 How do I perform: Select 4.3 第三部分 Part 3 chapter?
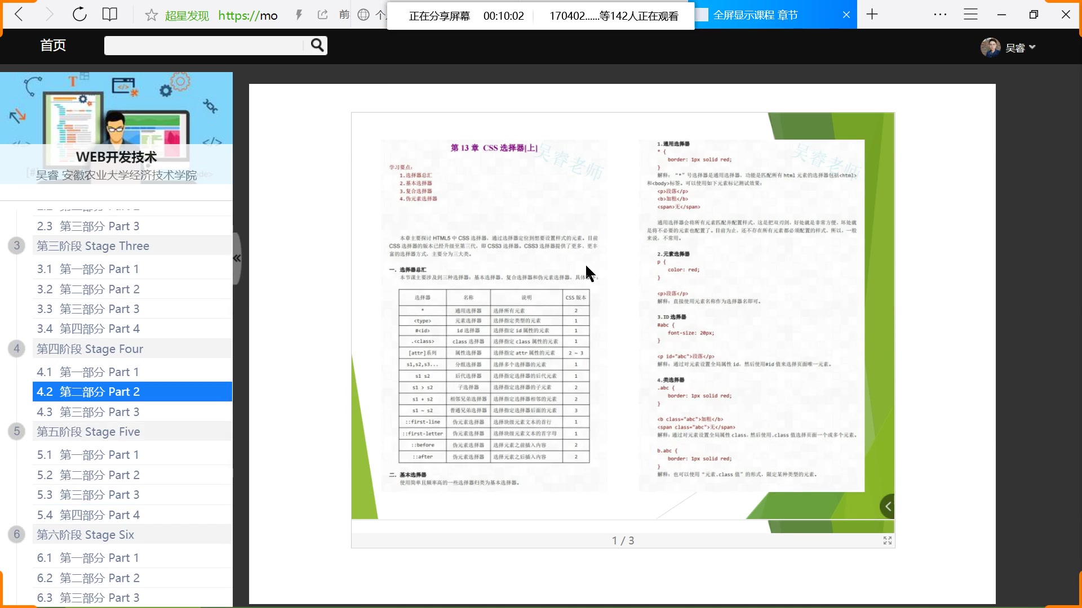pos(88,412)
